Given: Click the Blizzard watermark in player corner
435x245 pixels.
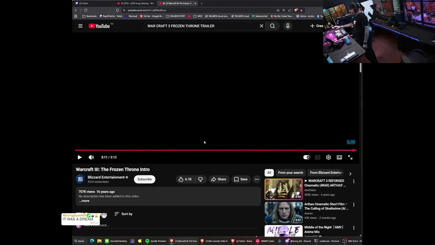Looking at the screenshot, I should coord(351,142).
